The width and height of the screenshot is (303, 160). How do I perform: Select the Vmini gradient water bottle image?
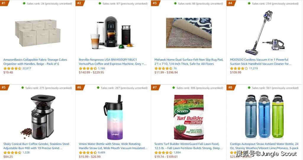tap(113, 117)
